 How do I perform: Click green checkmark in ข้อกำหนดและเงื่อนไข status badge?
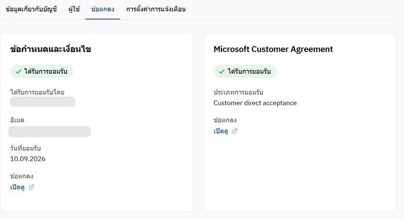(x=18, y=71)
